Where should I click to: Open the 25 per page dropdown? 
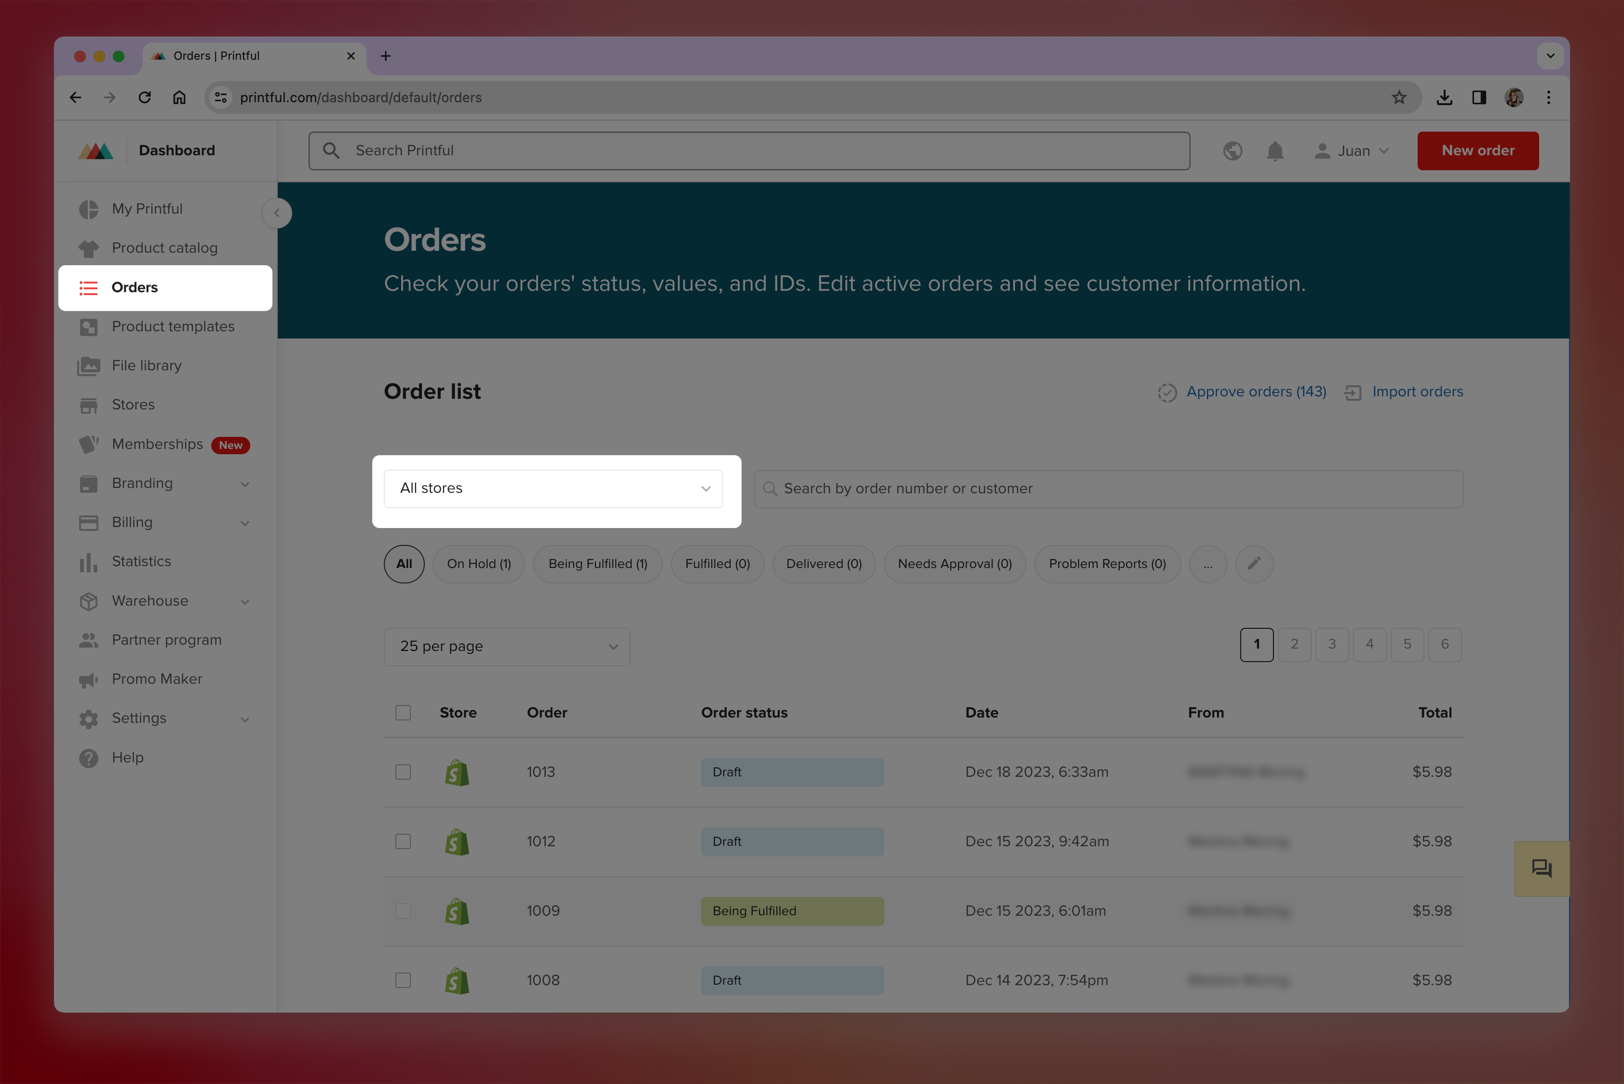[507, 646]
